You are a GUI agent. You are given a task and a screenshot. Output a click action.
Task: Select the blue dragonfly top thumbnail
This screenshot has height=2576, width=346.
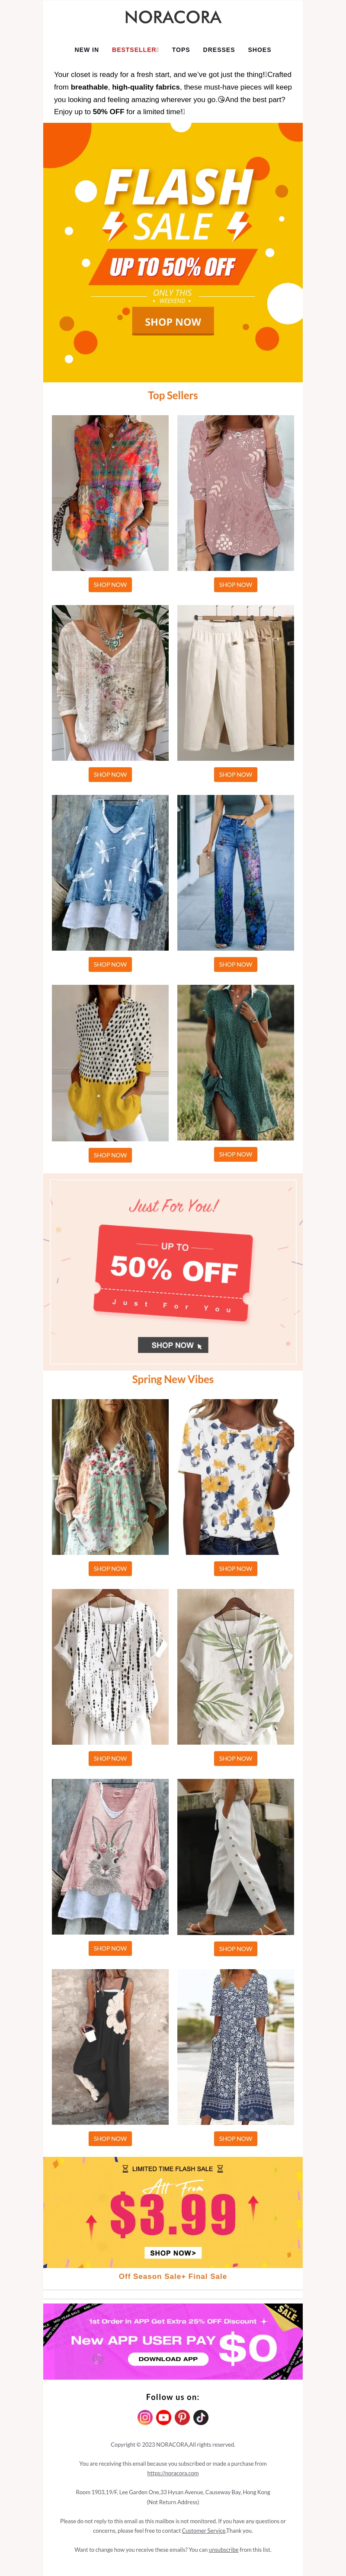(110, 872)
